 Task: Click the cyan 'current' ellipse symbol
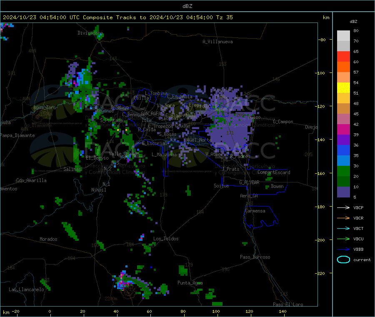(x=343, y=260)
